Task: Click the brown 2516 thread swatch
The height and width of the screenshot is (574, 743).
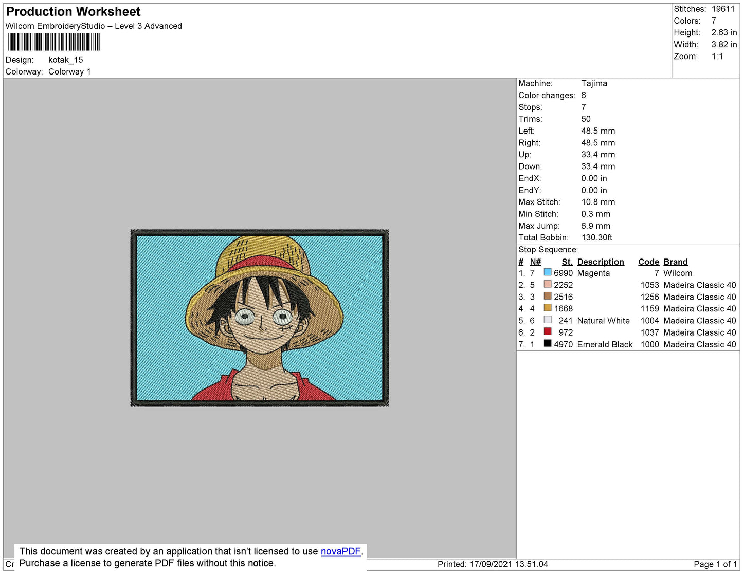Action: (548, 296)
